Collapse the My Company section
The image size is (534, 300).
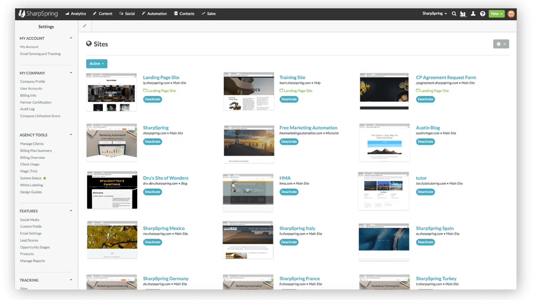[x=71, y=73]
